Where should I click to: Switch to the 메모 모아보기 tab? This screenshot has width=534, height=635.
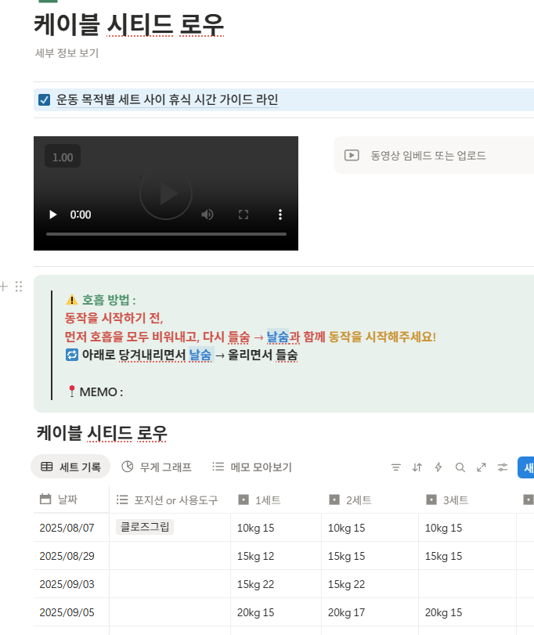click(x=252, y=467)
